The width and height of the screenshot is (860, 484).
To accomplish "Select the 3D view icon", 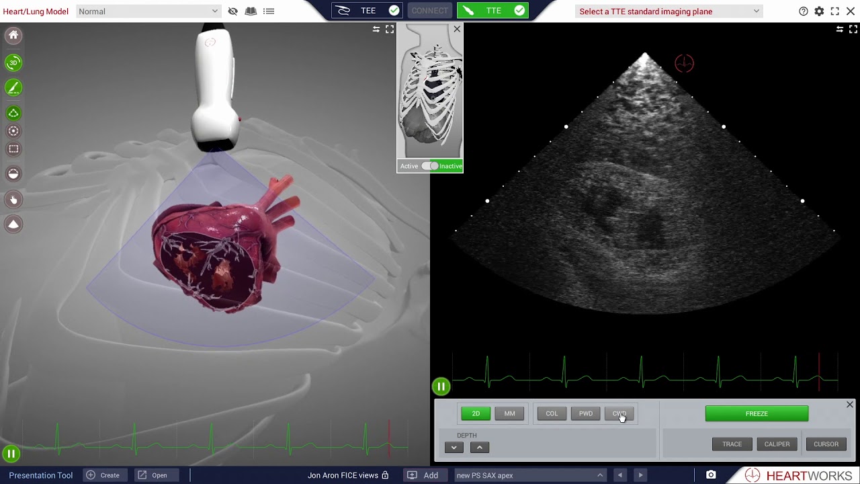I will [x=13, y=63].
